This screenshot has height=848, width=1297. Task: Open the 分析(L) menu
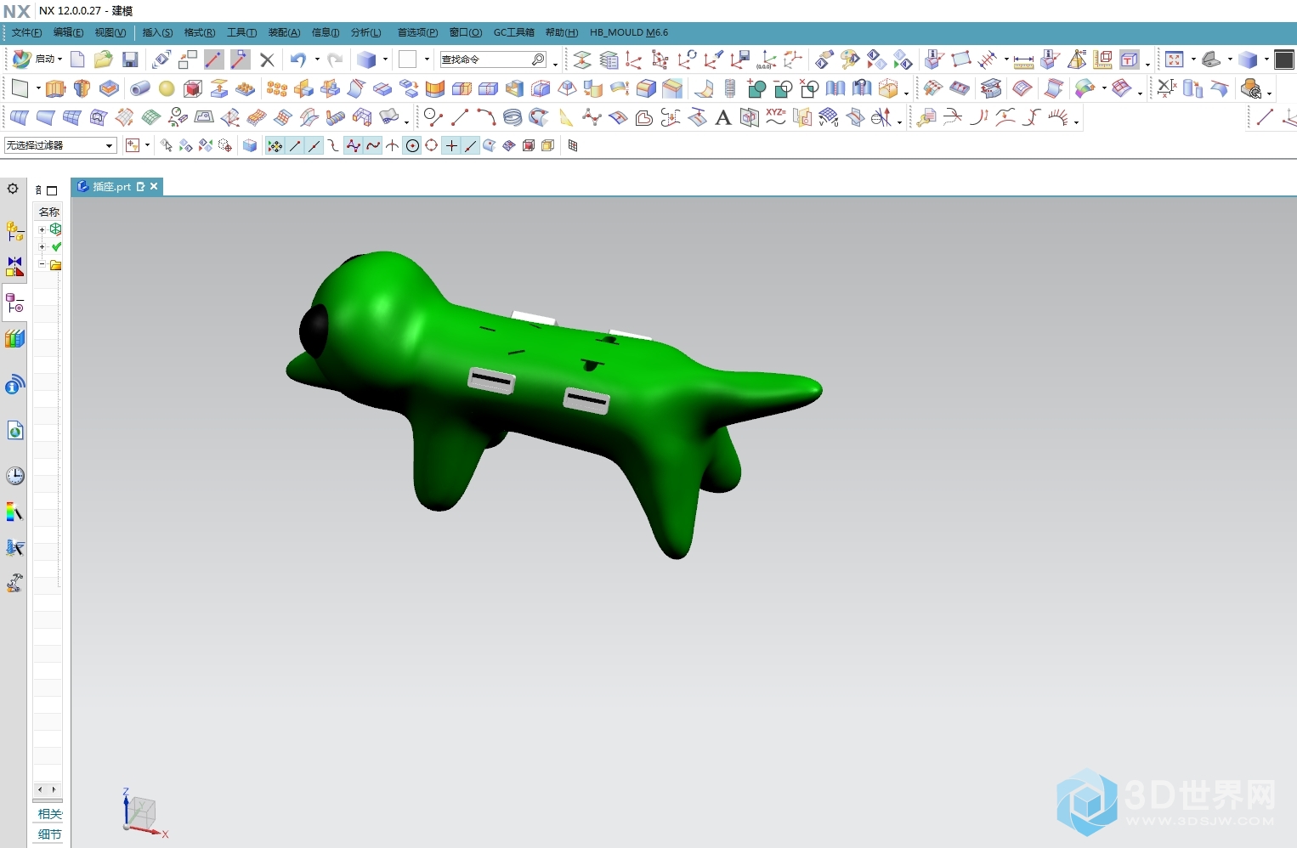pos(366,32)
